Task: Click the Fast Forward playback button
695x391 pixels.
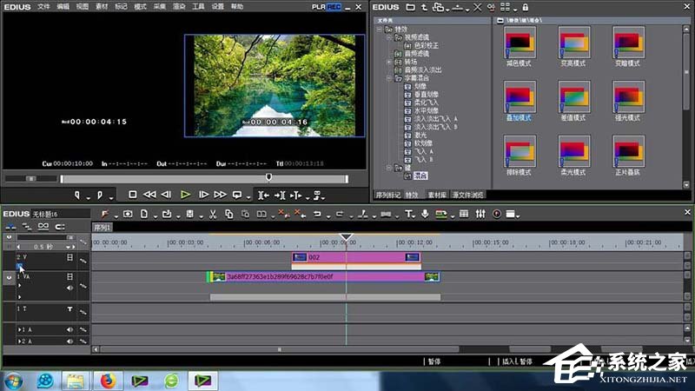Action: (x=220, y=195)
